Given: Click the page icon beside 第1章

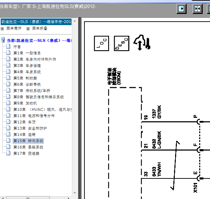Looking at the screenshot, I should pyautogui.click(x=8, y=53).
